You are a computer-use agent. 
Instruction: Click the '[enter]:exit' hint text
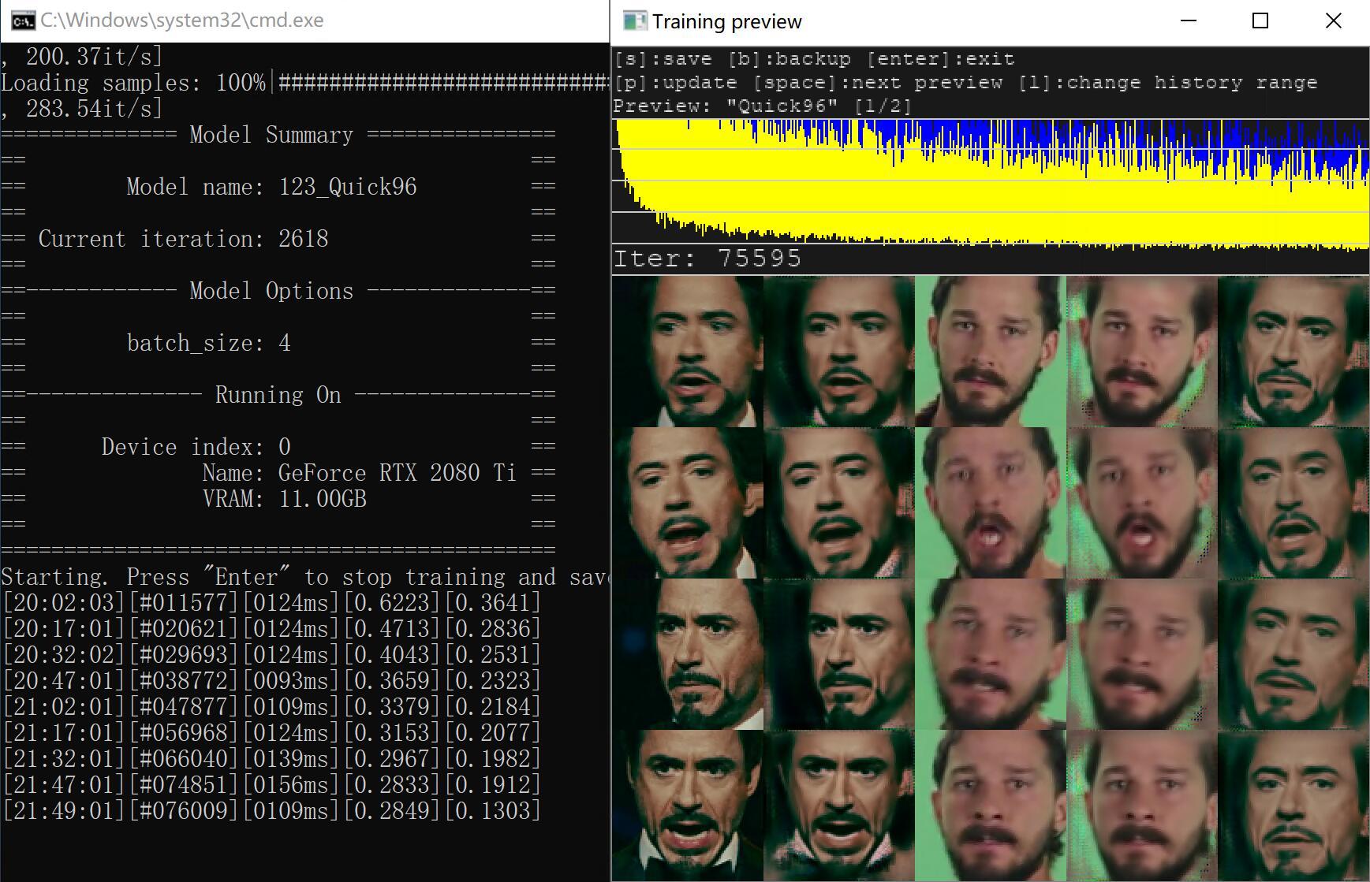pyautogui.click(x=940, y=59)
